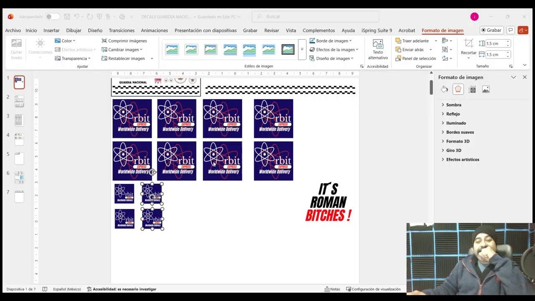Expand the Sombra section

(451, 105)
